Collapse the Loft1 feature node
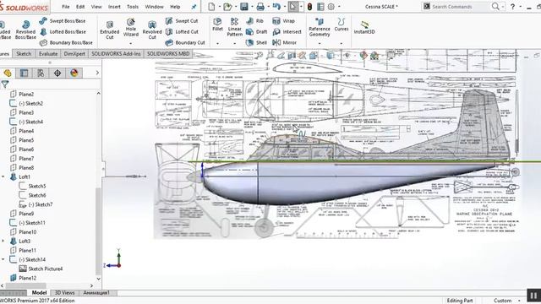541x304 pixels. 3,176
